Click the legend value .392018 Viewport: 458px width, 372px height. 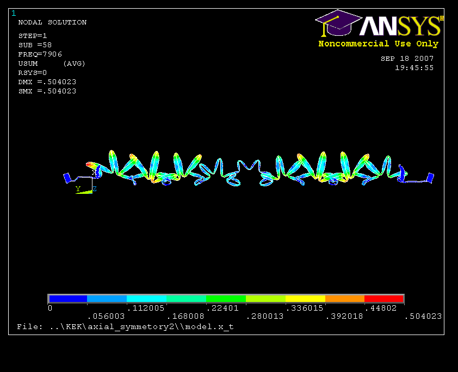tap(344, 316)
